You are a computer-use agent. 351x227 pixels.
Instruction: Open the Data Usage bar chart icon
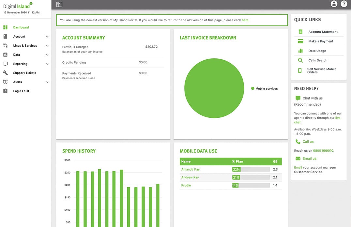tap(300, 51)
